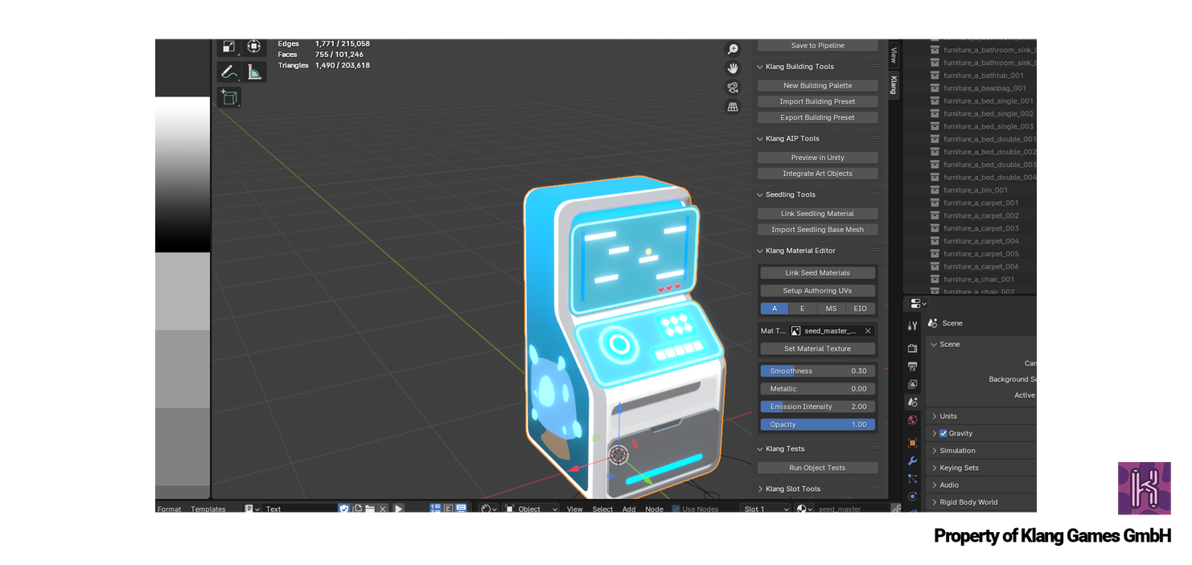This screenshot has width=1192, height=565.
Task: Select the Add Cube tool
Action: click(228, 98)
